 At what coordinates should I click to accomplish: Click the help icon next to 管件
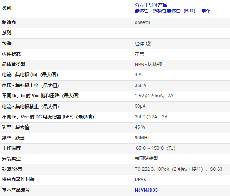[148, 44]
